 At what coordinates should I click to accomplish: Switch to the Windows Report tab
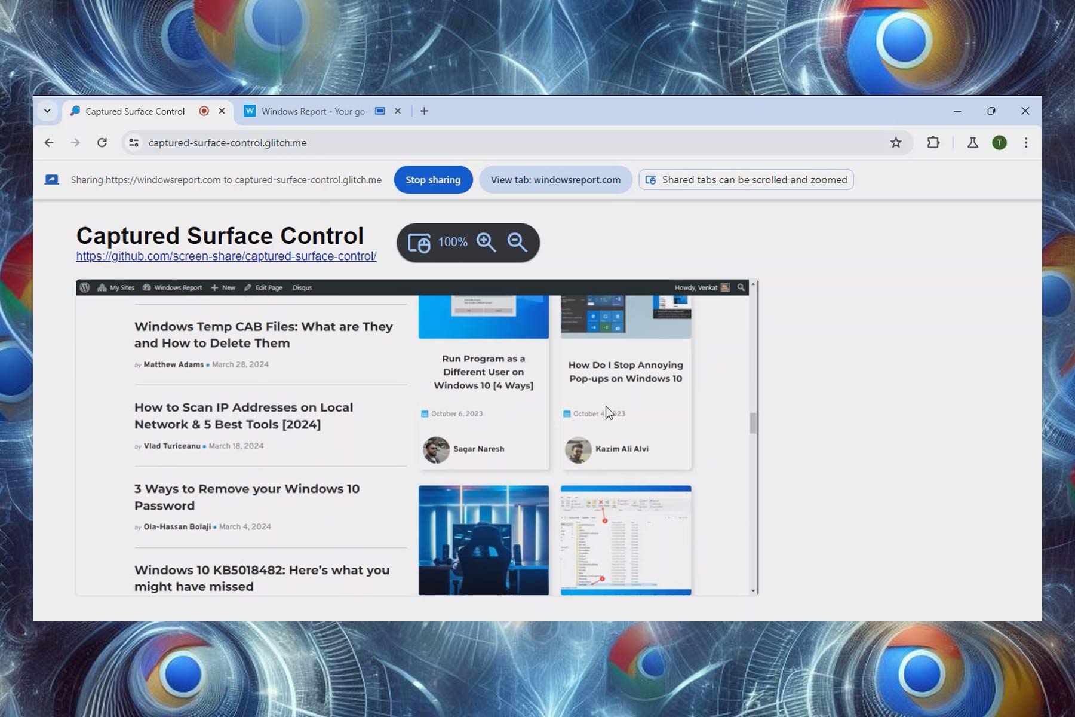(x=313, y=111)
